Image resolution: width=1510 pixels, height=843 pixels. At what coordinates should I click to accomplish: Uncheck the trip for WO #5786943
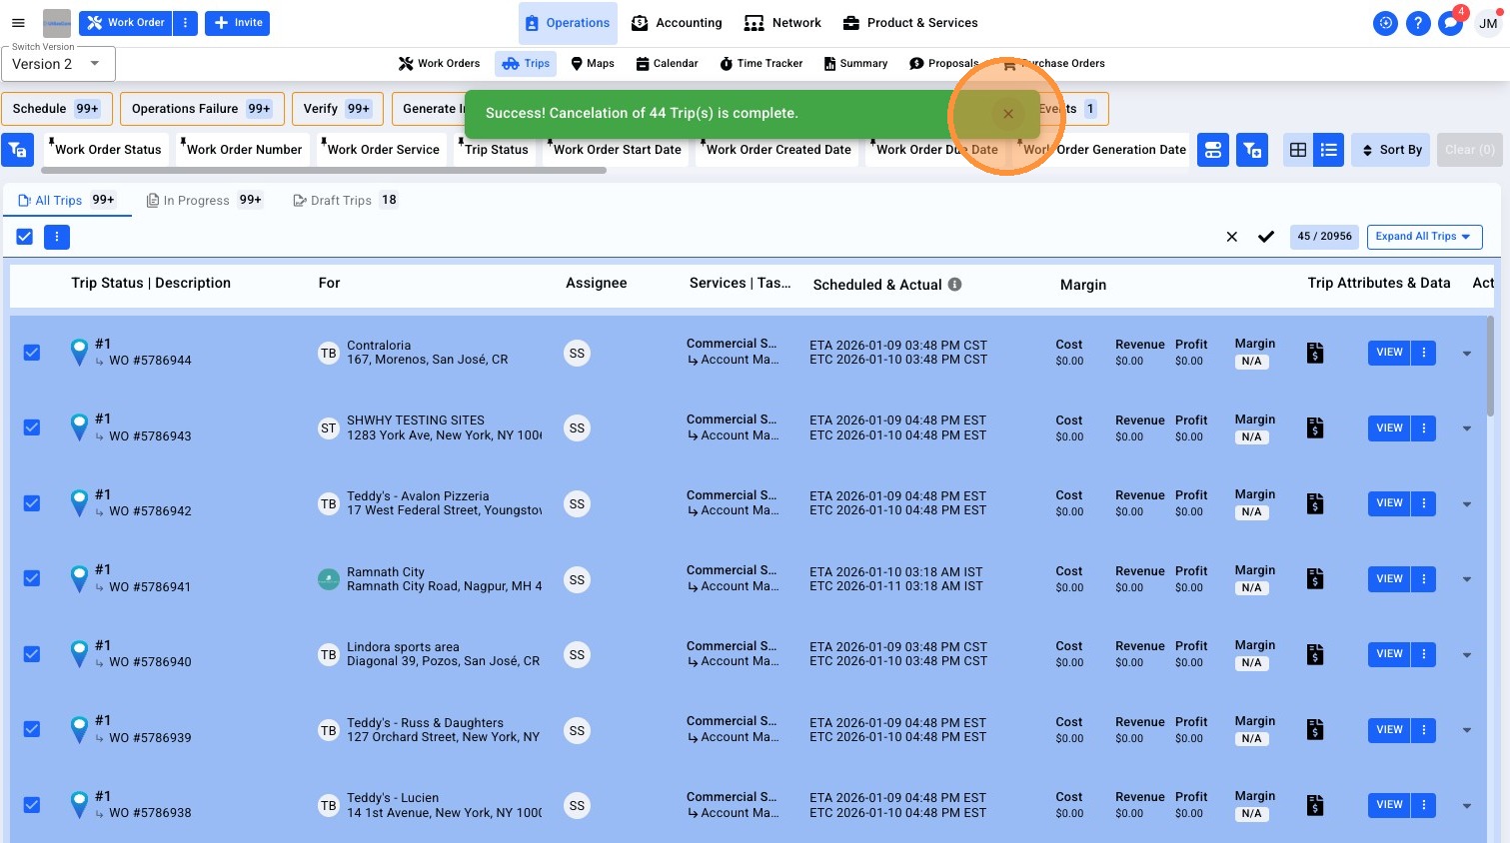click(x=32, y=427)
